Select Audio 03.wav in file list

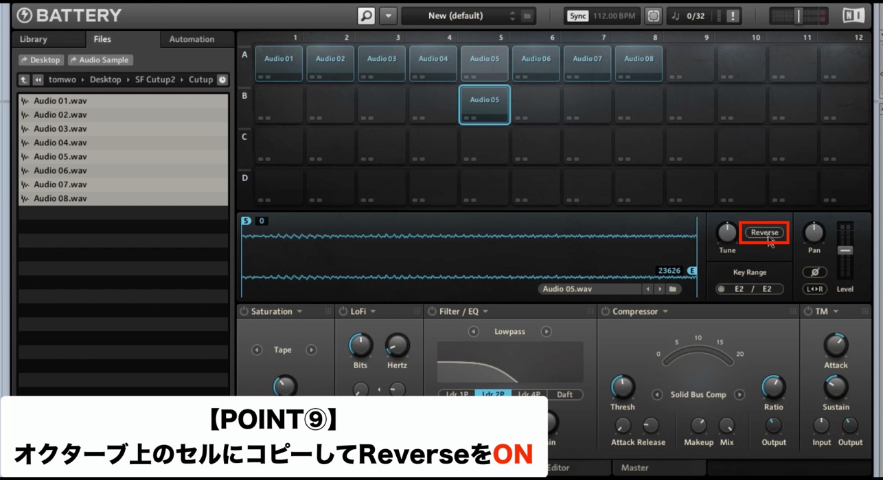click(x=124, y=128)
